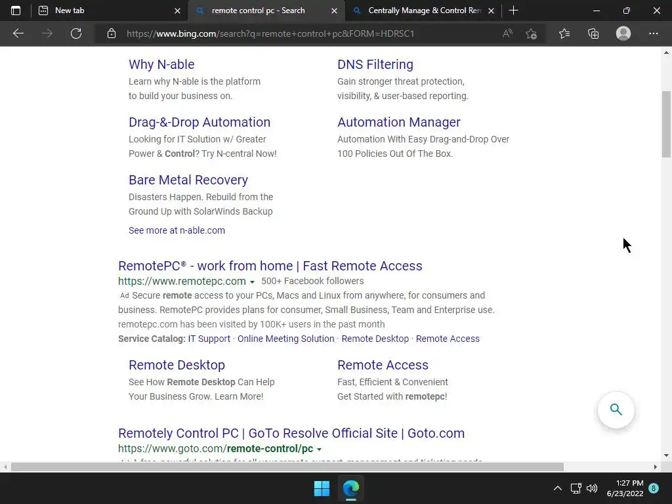
Task: Click Online Meeting Solution link
Action: [x=286, y=339]
